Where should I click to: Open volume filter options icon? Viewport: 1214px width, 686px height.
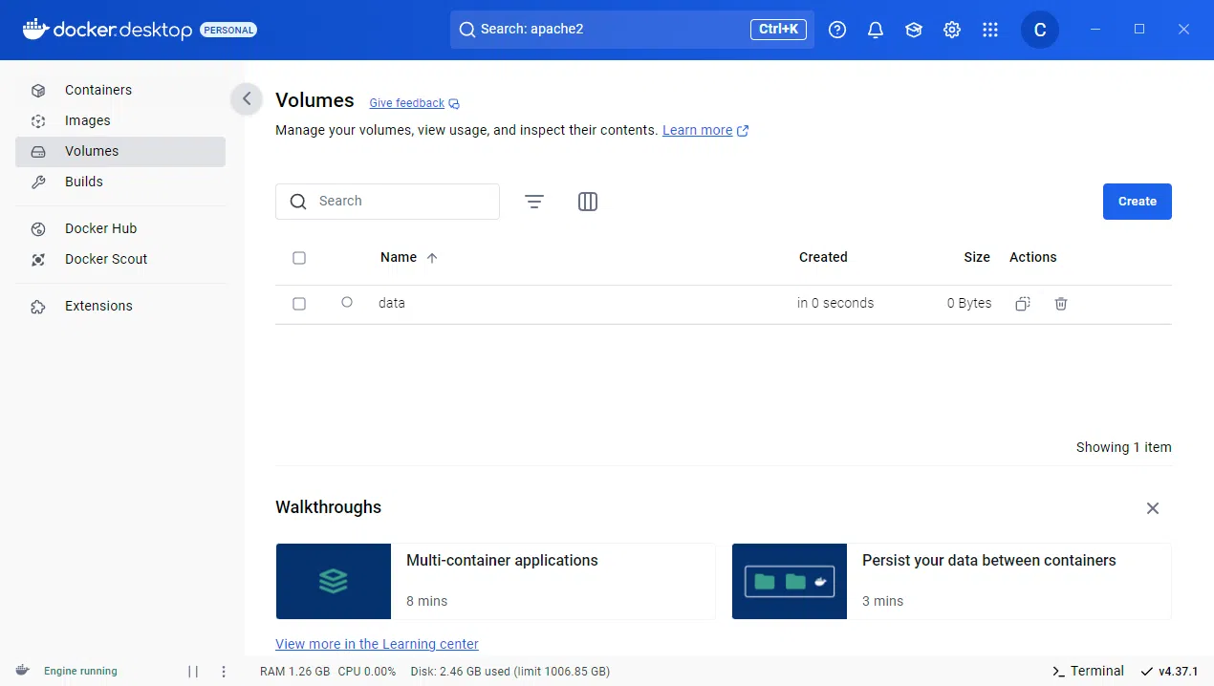pos(533,202)
